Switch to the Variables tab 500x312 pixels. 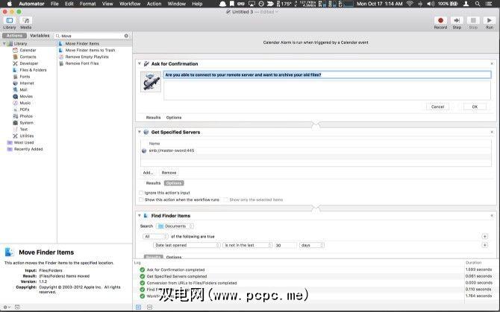pos(40,36)
